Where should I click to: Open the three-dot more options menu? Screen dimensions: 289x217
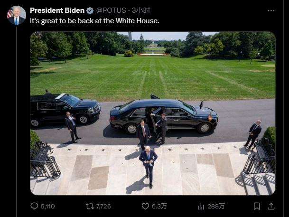(271, 11)
